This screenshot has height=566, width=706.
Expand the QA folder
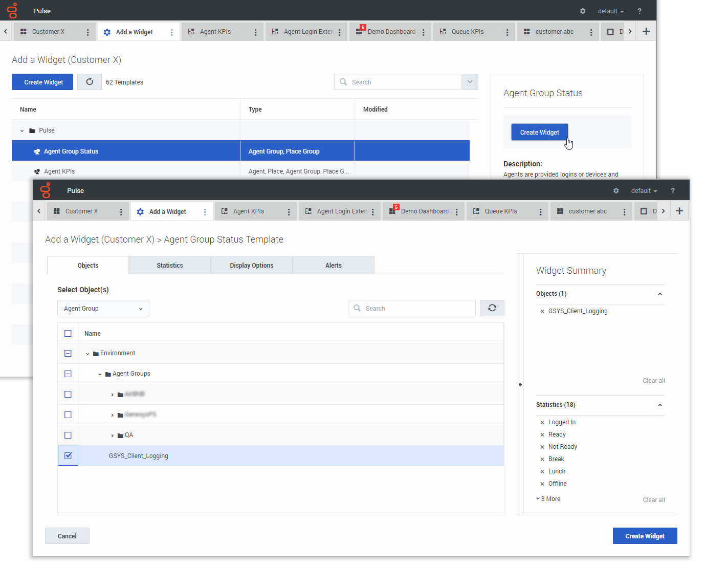[x=112, y=436]
